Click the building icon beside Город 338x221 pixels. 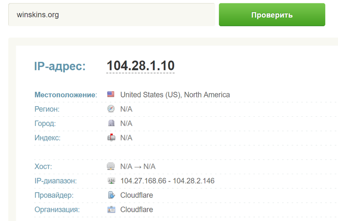[111, 124]
